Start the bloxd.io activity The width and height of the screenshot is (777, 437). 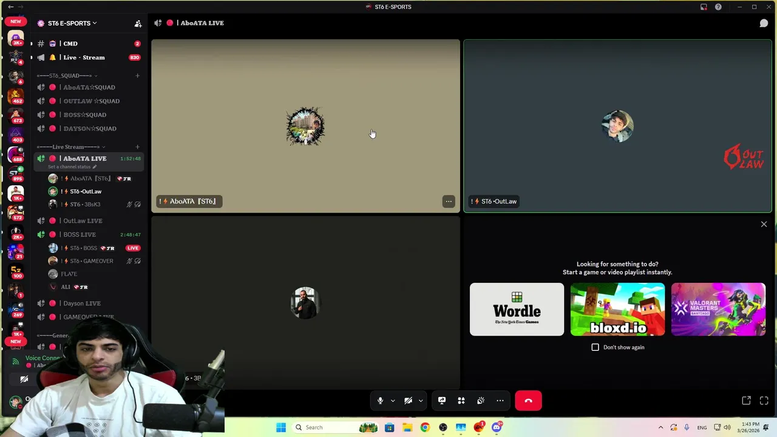click(617, 310)
